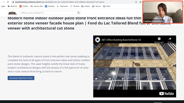The height and width of the screenshot is (103, 184).
Task: Click the Buechel Stone logo
Action: click(x=12, y=13)
